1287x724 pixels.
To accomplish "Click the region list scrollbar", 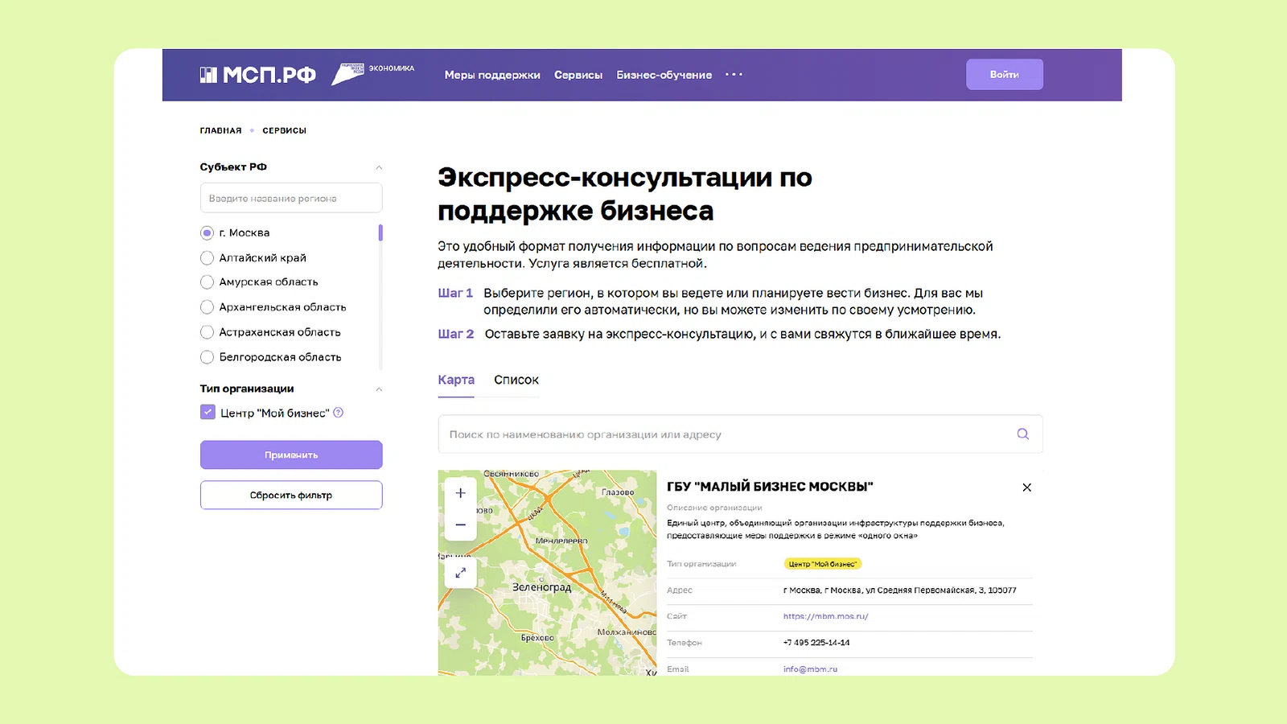I will 380,232.
